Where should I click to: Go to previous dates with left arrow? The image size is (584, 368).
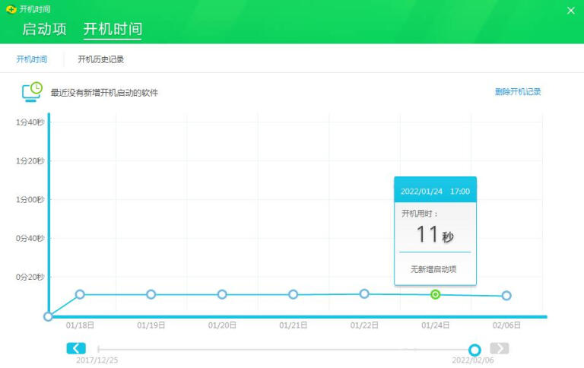point(76,348)
